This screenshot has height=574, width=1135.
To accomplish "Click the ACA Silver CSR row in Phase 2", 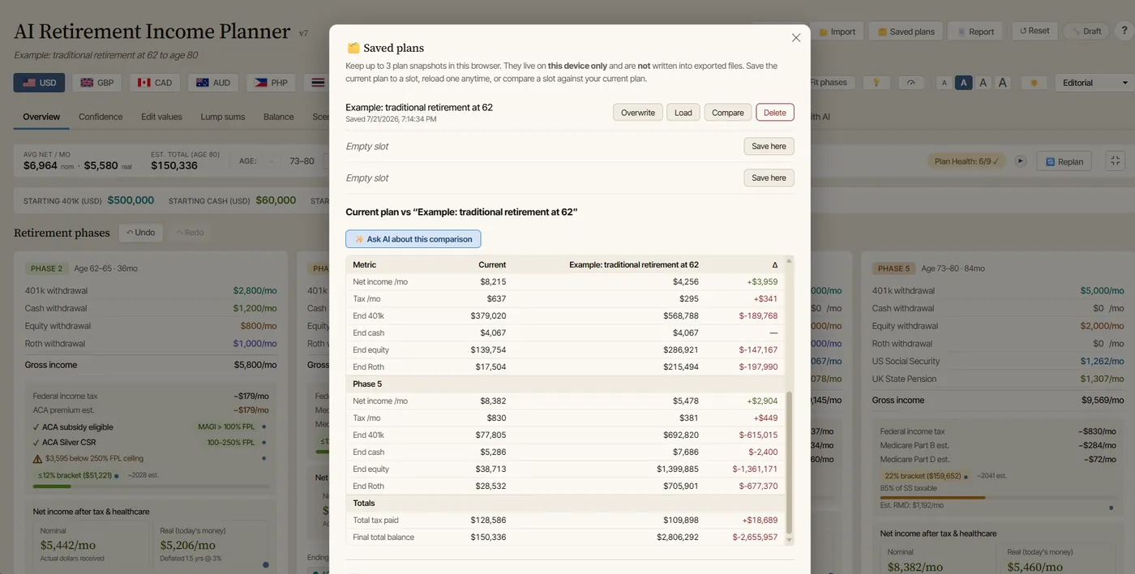I will coord(150,443).
